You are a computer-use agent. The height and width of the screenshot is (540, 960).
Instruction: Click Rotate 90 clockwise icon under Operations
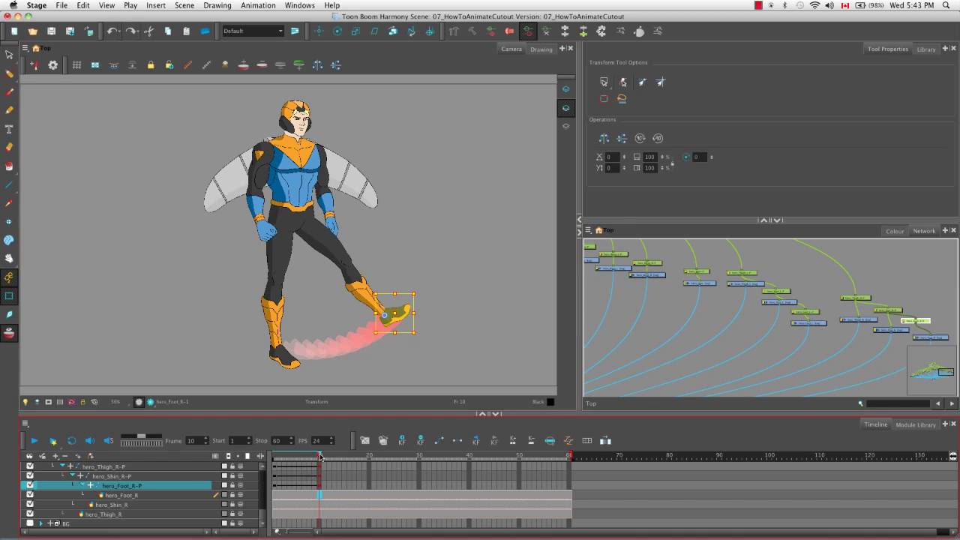640,138
